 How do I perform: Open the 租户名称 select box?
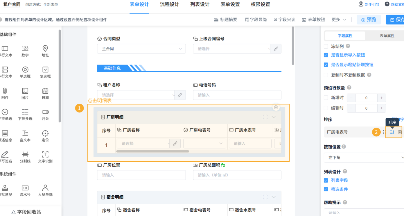(x=136, y=95)
